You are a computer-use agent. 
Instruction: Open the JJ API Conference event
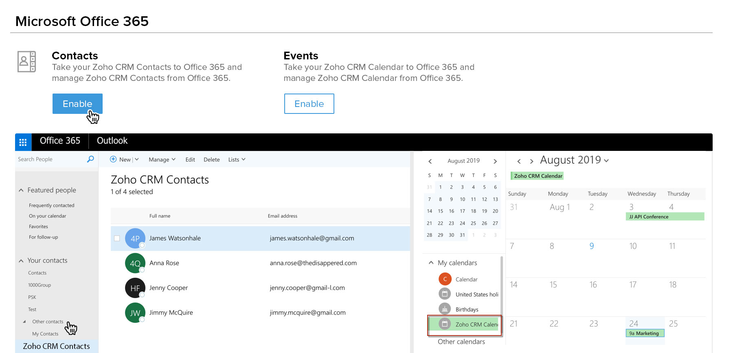click(x=665, y=217)
